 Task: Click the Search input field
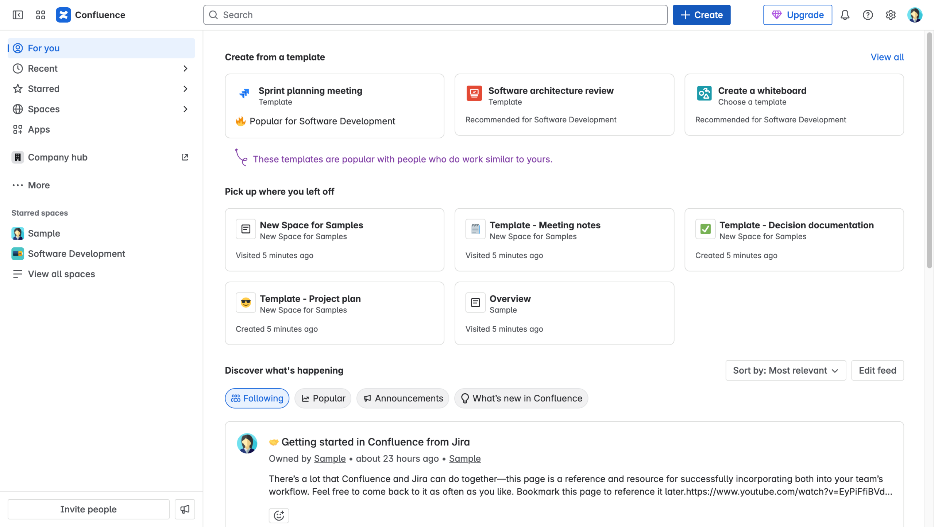pyautogui.click(x=435, y=15)
